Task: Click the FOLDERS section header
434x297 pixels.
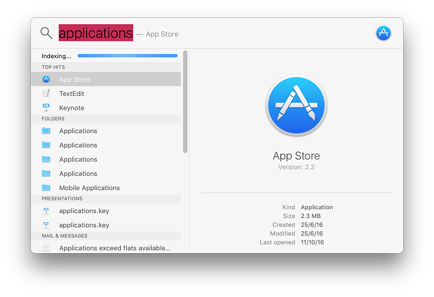Action: coord(106,119)
